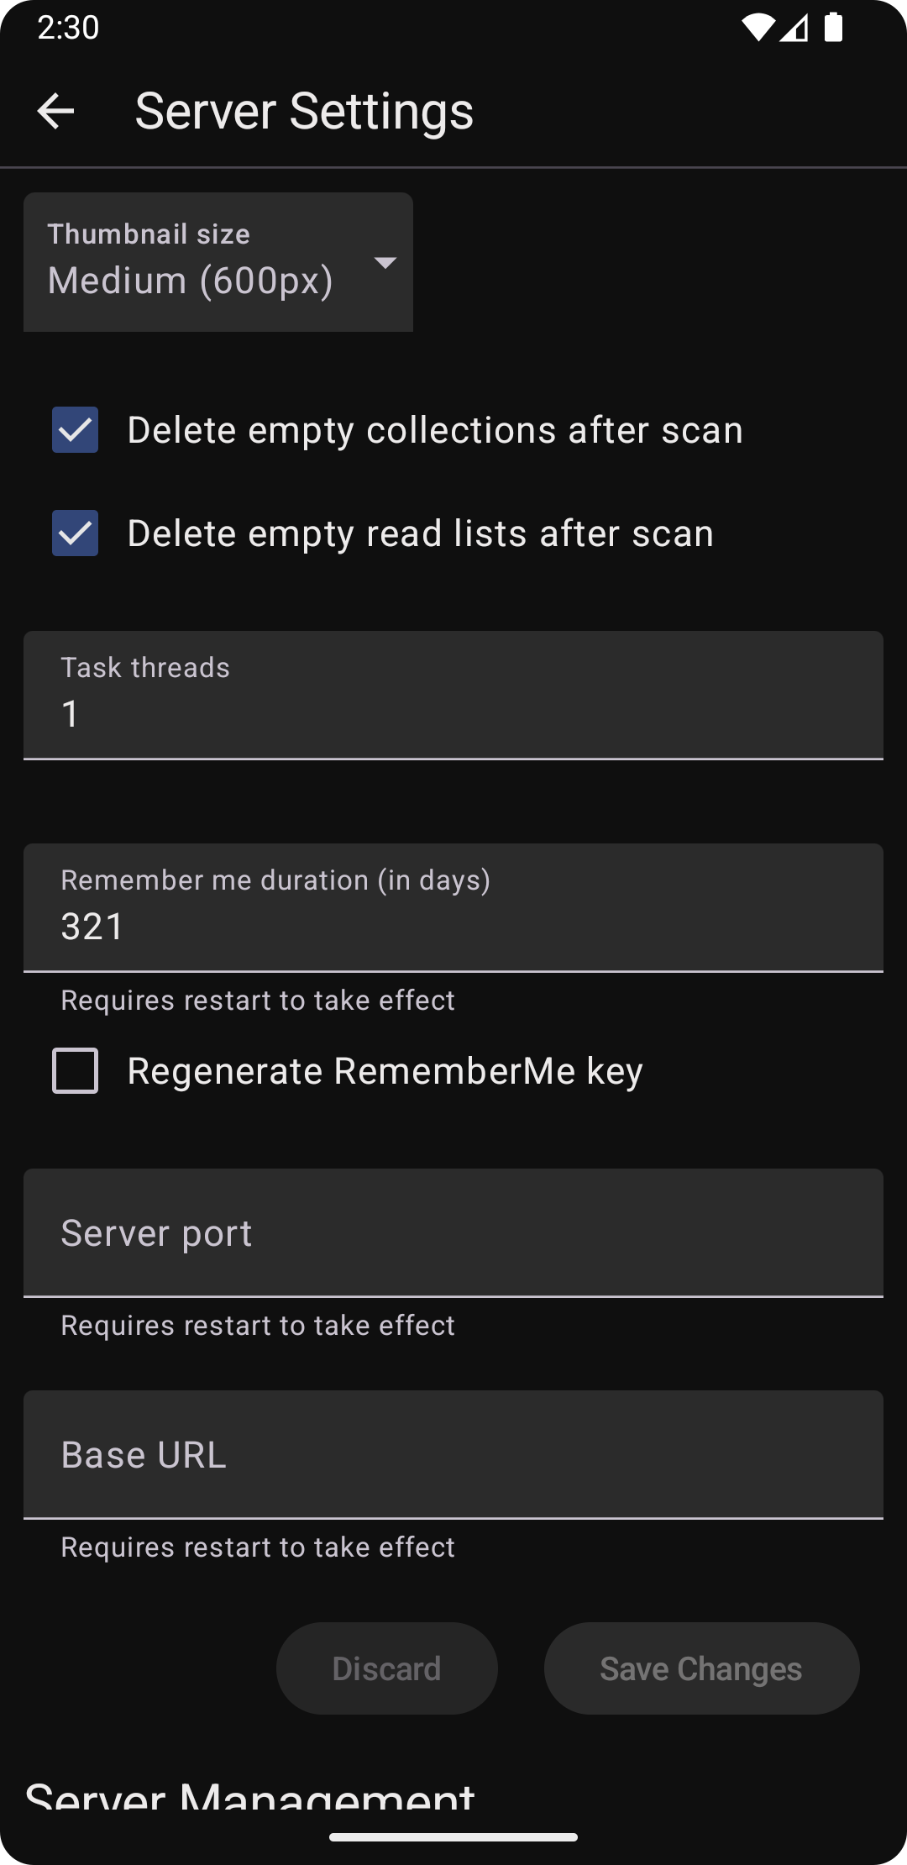Open the Thumbnail size dropdown

tap(218, 262)
